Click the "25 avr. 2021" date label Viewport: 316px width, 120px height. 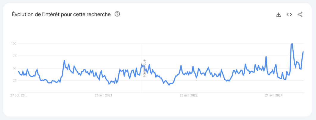point(104,95)
